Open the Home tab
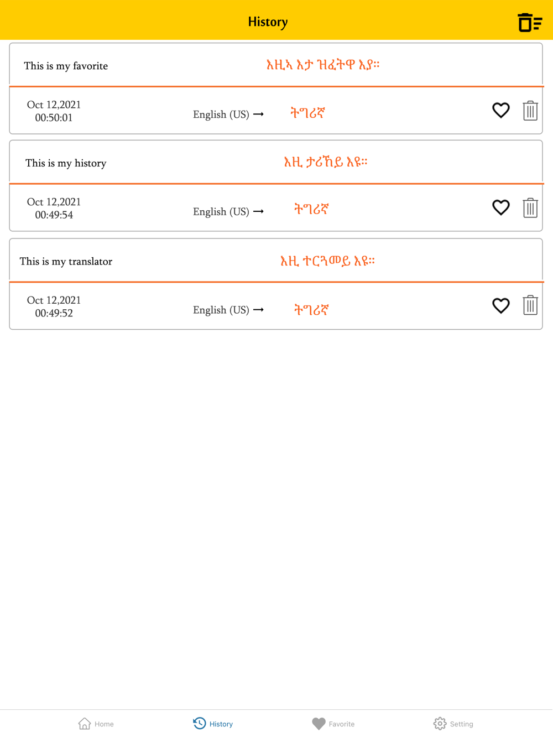This screenshot has height=738, width=553. 96,724
